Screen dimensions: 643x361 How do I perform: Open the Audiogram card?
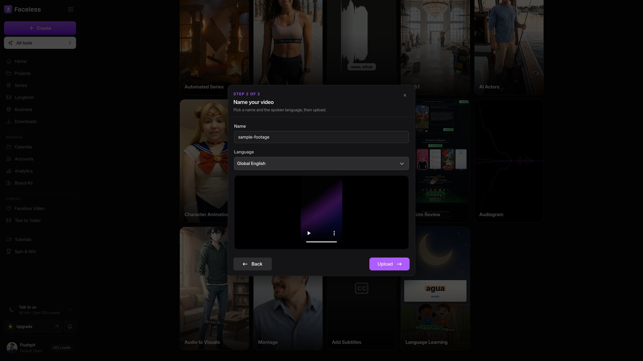click(509, 161)
